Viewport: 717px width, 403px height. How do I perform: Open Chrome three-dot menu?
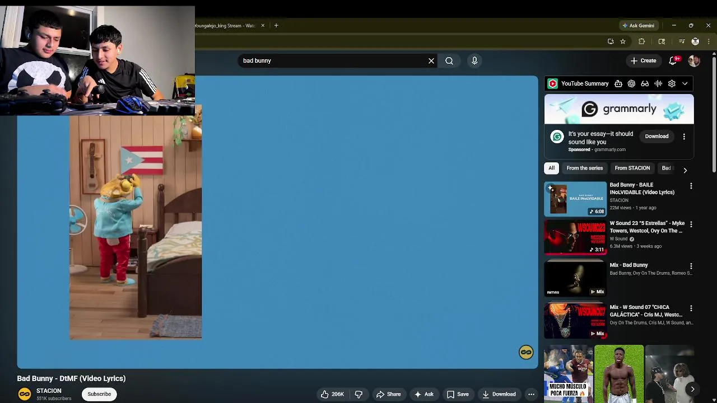(709, 41)
